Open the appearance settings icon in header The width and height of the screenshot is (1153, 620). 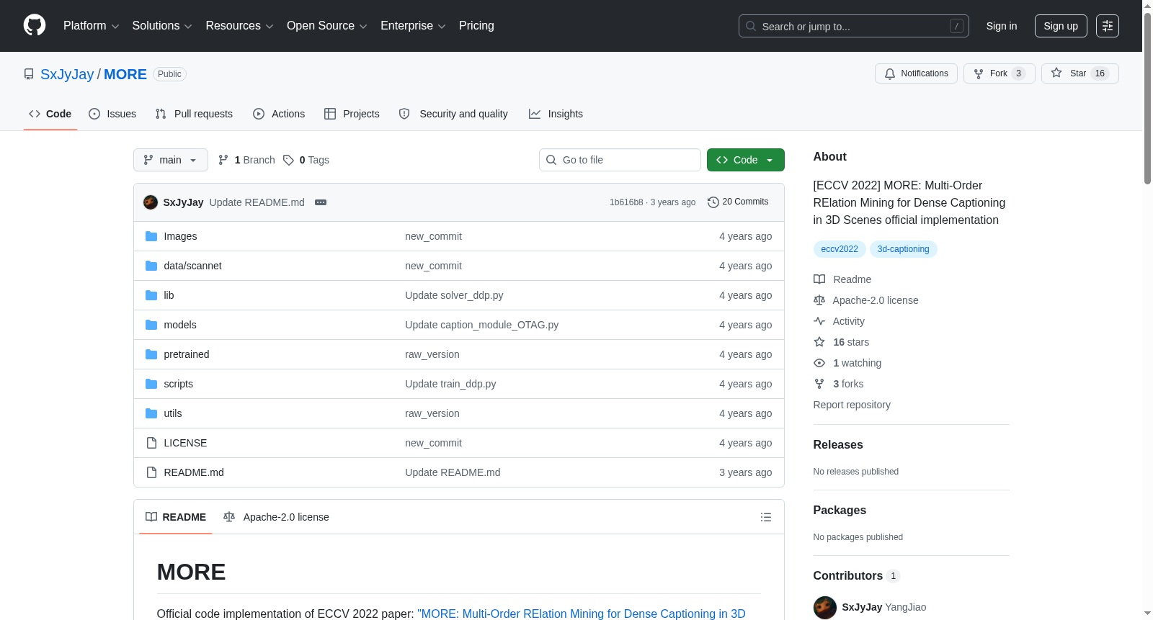click(x=1108, y=26)
